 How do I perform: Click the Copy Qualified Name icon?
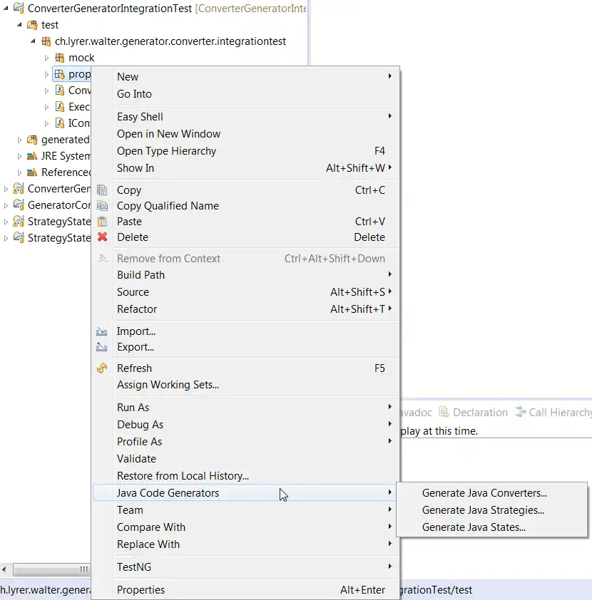coord(102,205)
